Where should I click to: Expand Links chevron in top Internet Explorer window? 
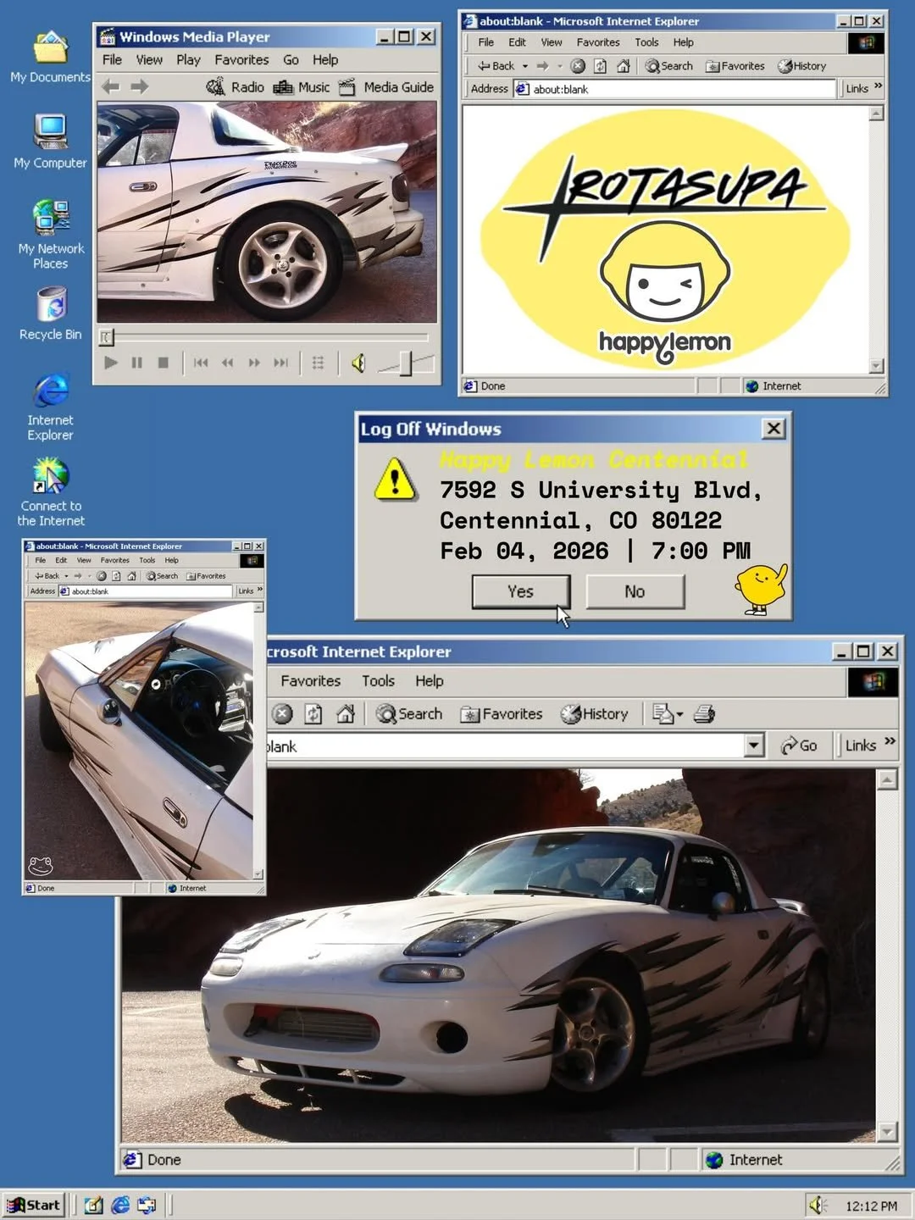(879, 86)
